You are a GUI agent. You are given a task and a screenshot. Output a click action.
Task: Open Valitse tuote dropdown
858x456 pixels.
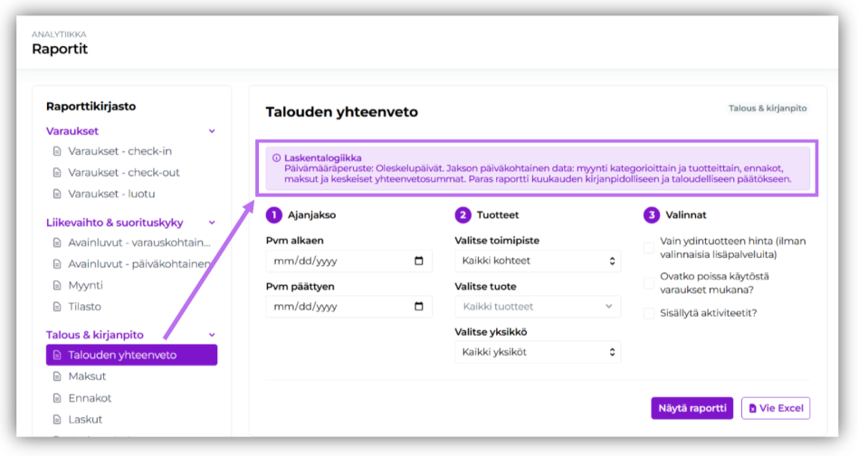538,306
